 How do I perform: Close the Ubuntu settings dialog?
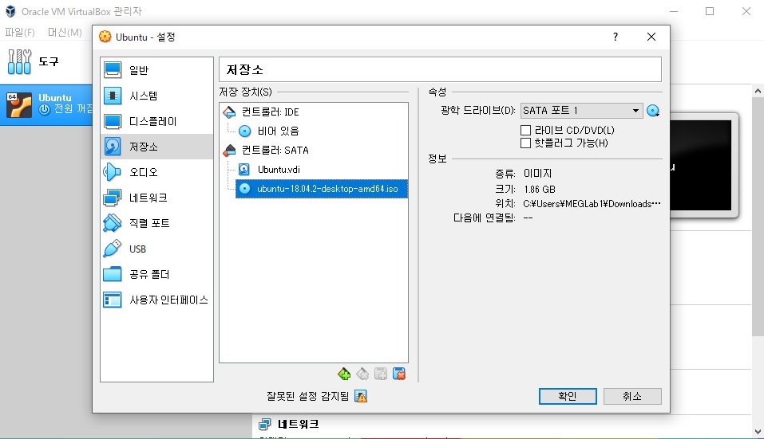point(651,37)
